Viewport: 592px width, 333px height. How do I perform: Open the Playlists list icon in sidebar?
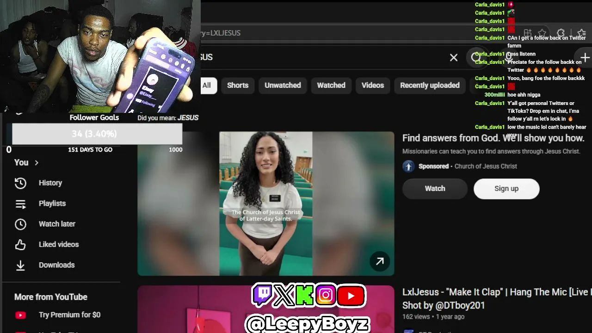(x=20, y=203)
